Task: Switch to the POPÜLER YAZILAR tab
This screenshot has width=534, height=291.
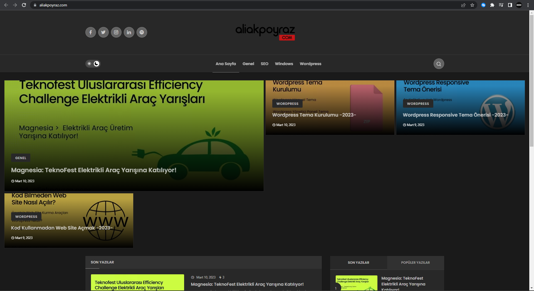Action: tap(416, 263)
